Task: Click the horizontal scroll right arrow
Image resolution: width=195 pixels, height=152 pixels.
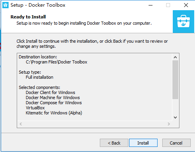Action: [x=169, y=124]
